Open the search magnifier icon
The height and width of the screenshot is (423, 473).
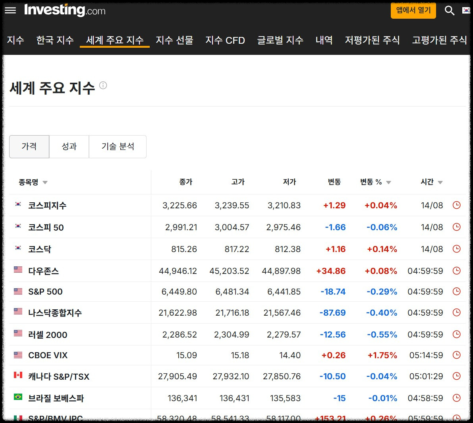point(450,11)
